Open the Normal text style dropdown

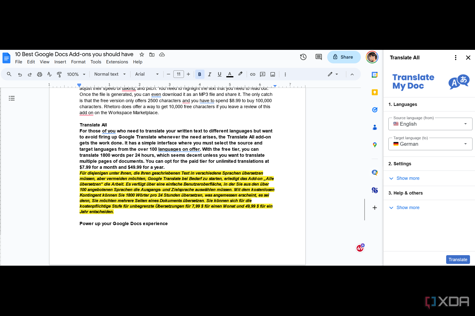coord(110,74)
